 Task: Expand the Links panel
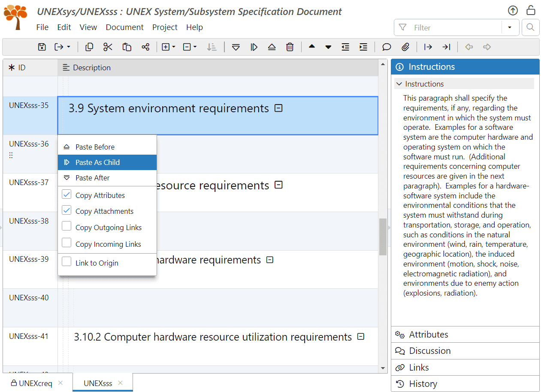coord(465,368)
